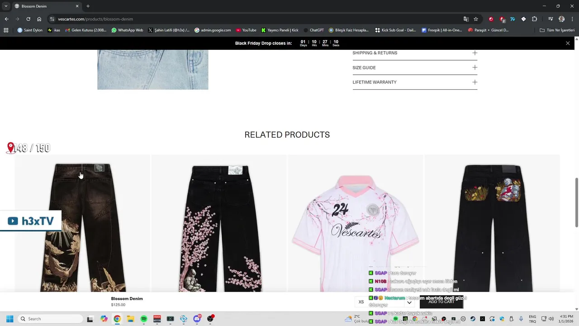579x326 pixels.
Task: Open Copilot from the taskbar
Action: click(104, 319)
